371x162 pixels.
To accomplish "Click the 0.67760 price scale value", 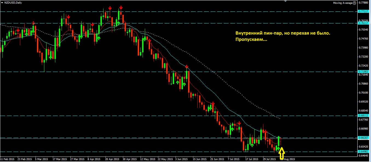I will 363,119.
